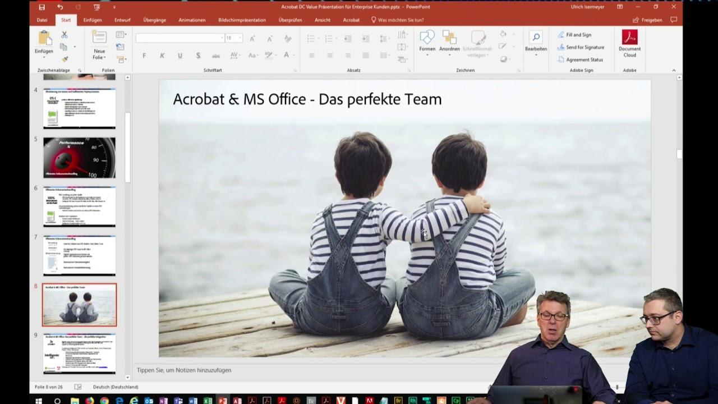
Task: Toggle bulleted list
Action: 312,38
